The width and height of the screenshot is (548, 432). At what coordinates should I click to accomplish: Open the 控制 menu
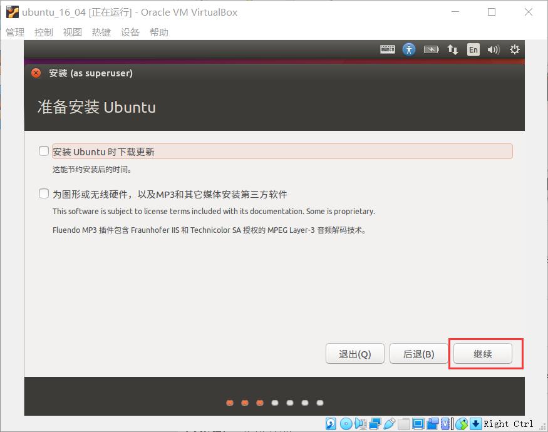[44, 32]
